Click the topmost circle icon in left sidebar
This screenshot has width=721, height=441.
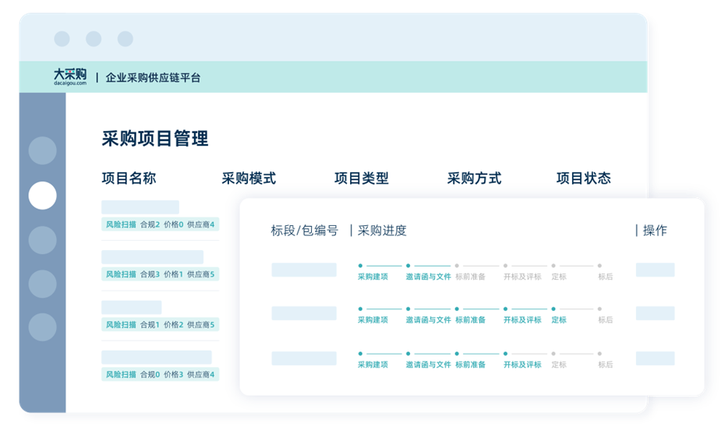[42, 150]
